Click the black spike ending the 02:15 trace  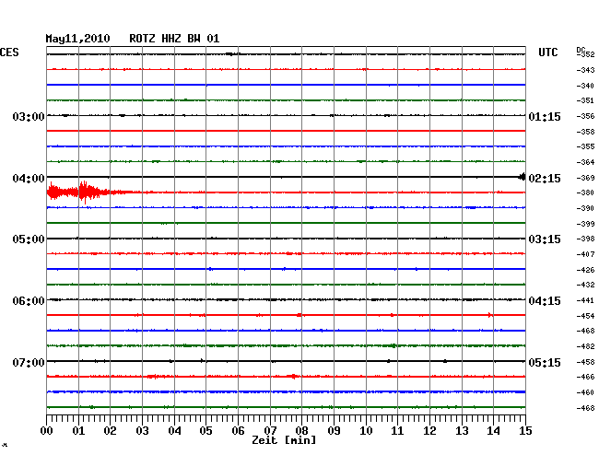tap(522, 177)
